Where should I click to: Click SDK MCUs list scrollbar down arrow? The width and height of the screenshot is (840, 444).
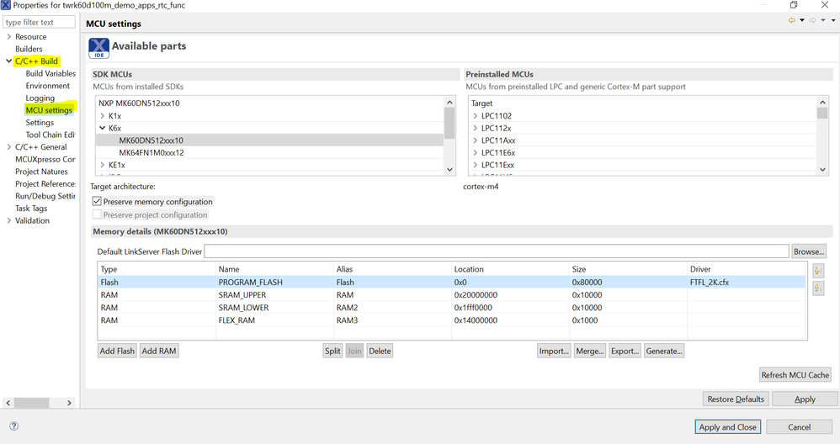(449, 169)
